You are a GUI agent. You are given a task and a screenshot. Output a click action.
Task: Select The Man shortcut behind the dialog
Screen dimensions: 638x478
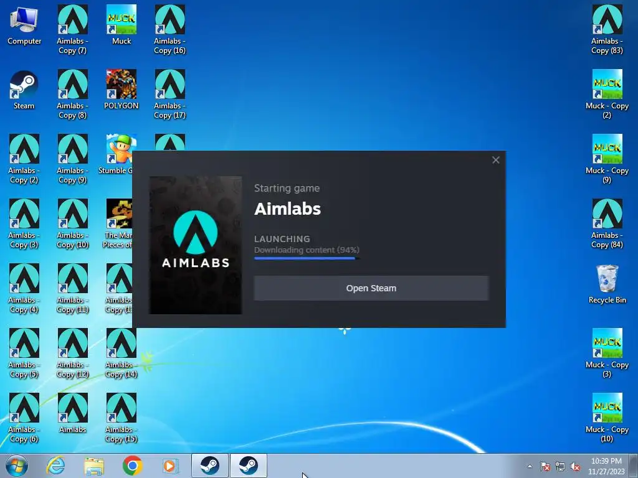click(x=118, y=223)
